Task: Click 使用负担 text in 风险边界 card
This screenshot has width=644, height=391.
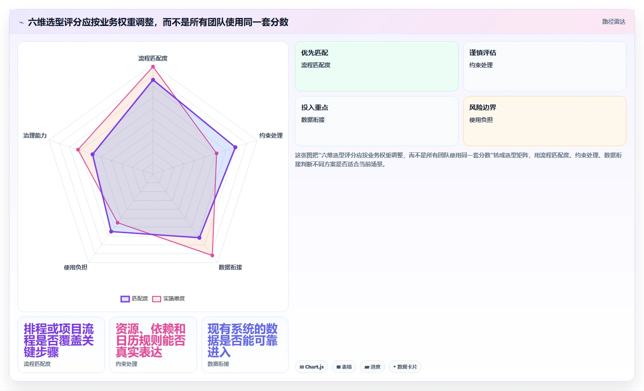Action: click(x=481, y=120)
